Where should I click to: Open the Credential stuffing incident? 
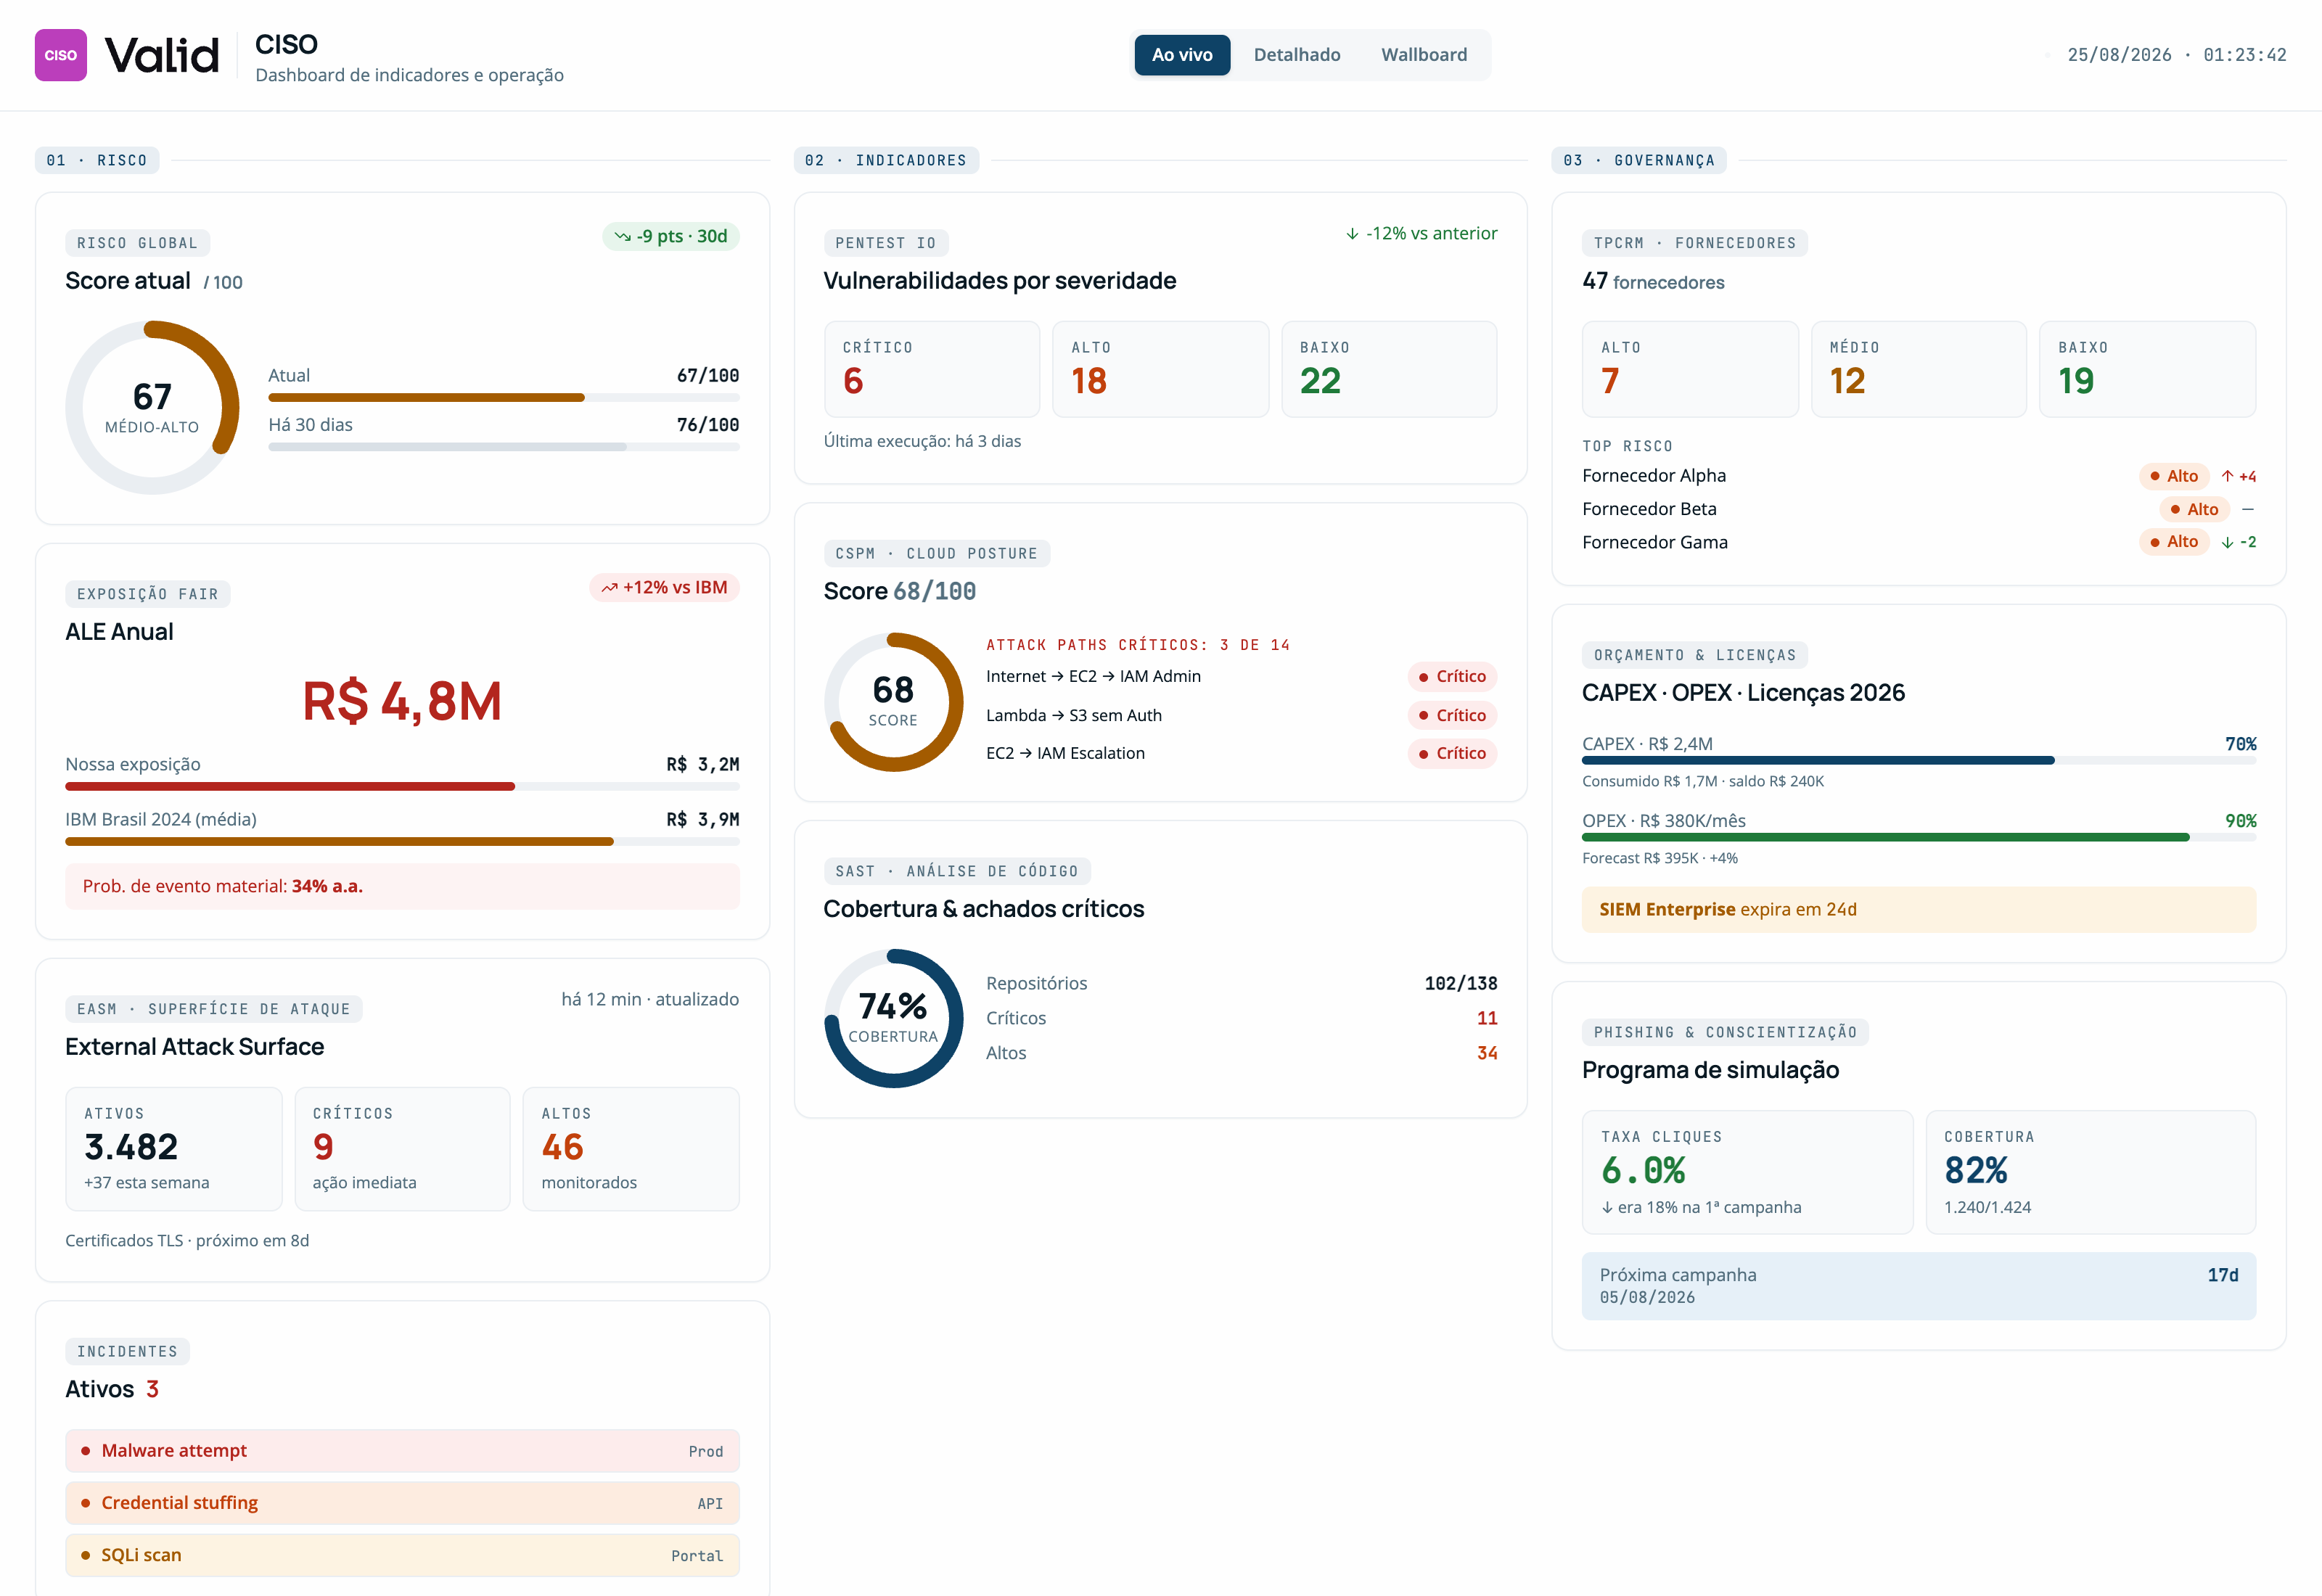(x=402, y=1503)
